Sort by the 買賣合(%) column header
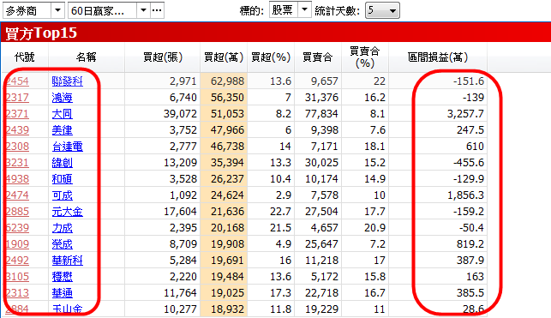 365,57
